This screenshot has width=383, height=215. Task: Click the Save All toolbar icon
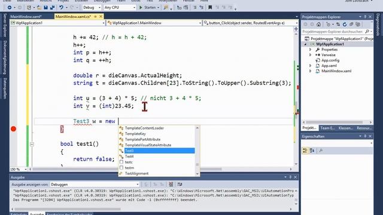52,8
